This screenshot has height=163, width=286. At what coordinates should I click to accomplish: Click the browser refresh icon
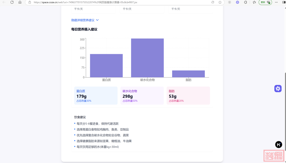[x=12, y=2]
